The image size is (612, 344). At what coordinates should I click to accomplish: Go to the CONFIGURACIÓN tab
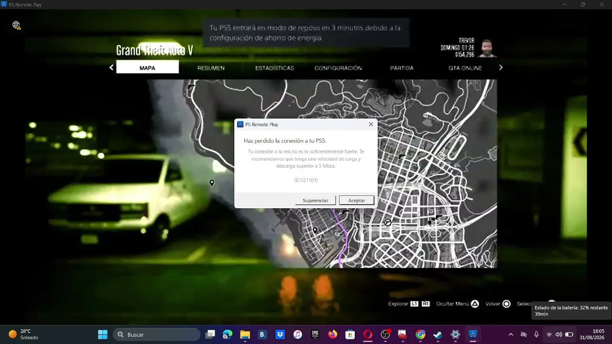[x=338, y=68]
